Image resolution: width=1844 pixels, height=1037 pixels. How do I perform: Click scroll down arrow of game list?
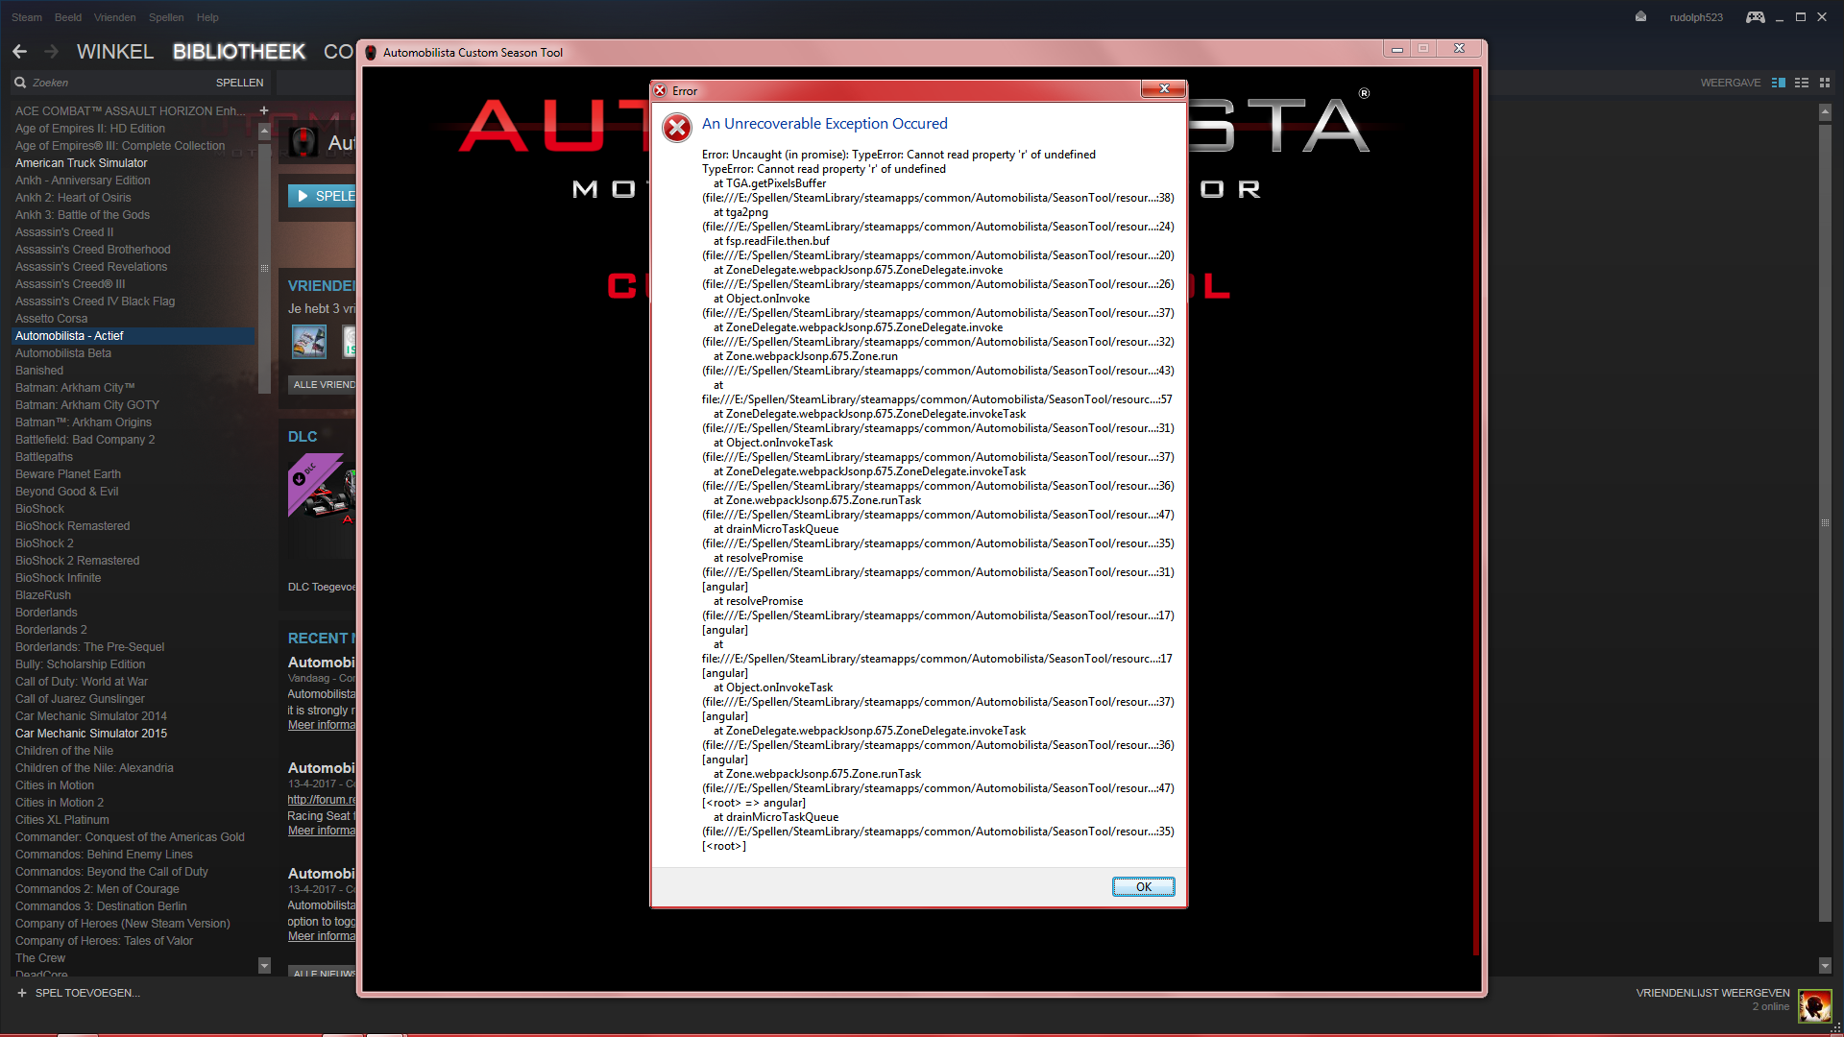264,964
